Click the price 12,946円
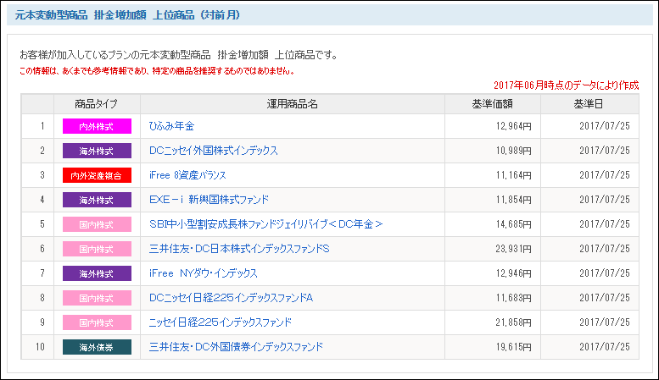659x380 pixels. click(x=514, y=273)
